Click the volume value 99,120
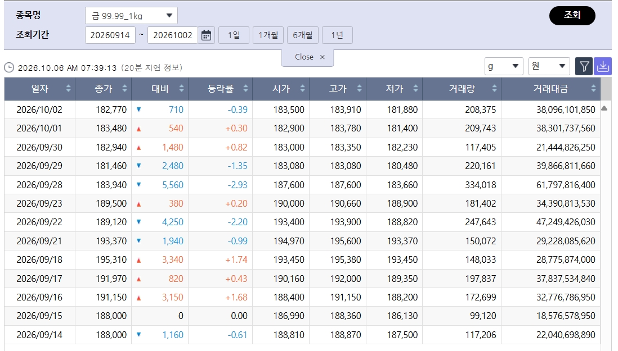Image resolution: width=618 pixels, height=351 pixels. click(483, 316)
